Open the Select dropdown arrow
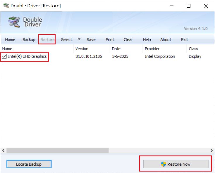 click(x=79, y=39)
